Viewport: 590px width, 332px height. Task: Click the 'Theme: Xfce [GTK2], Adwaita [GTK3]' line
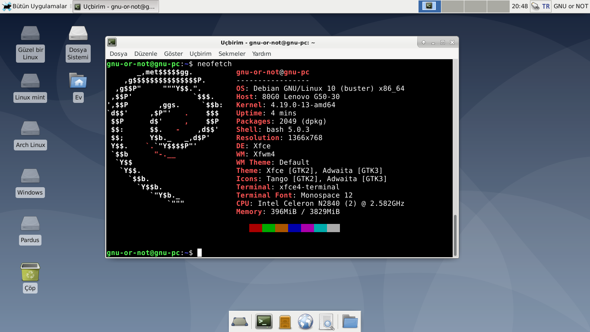coord(310,171)
